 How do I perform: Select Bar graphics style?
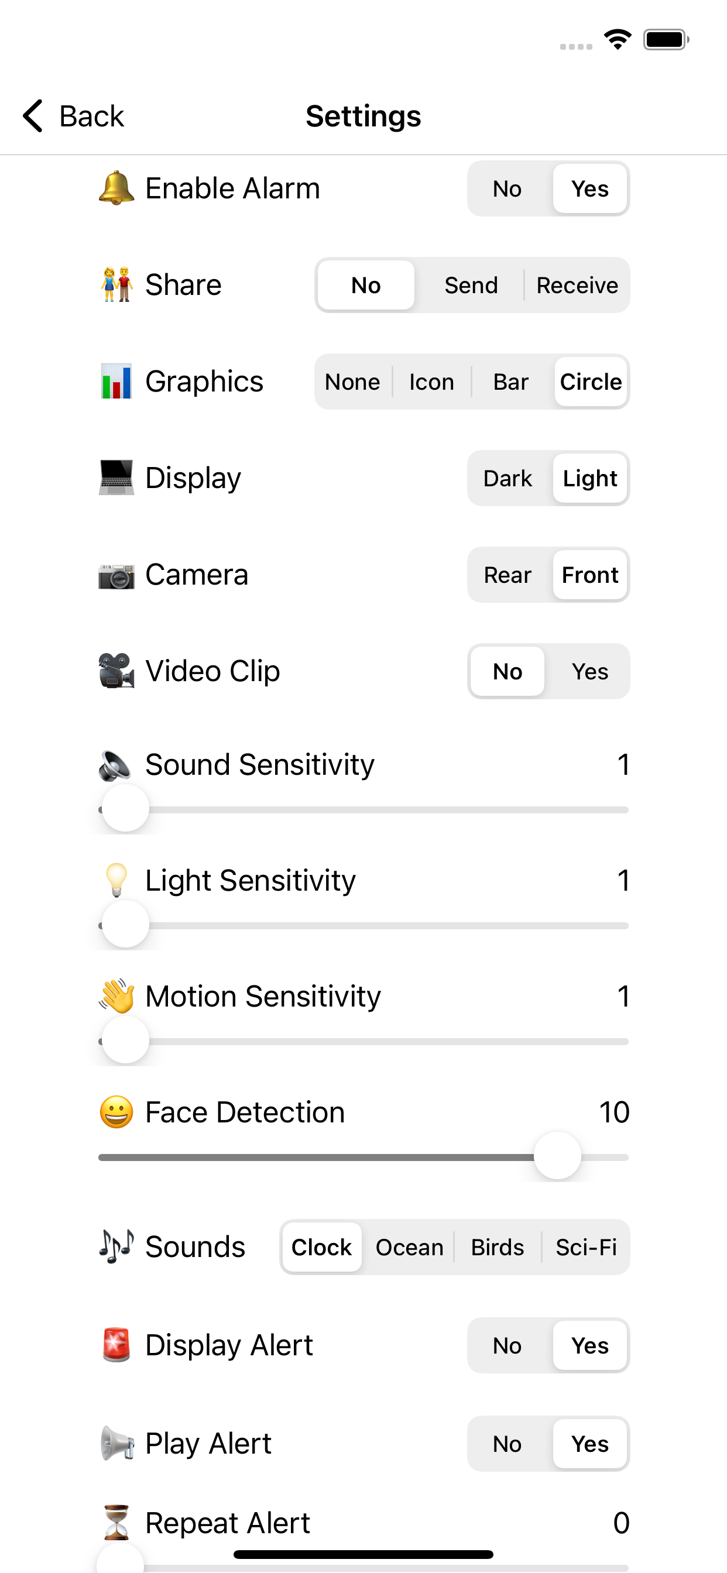(x=511, y=382)
